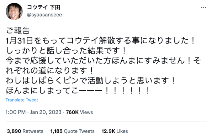Click the exclamation marks ending the tweet
This screenshot has width=212, height=140.
coord(127,91)
